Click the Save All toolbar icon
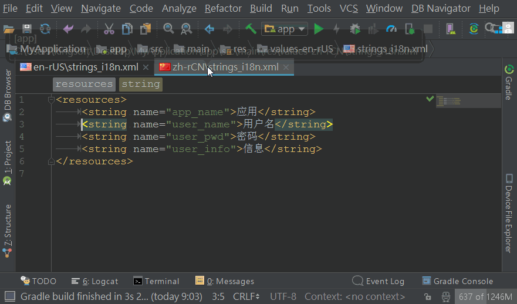 (27, 29)
